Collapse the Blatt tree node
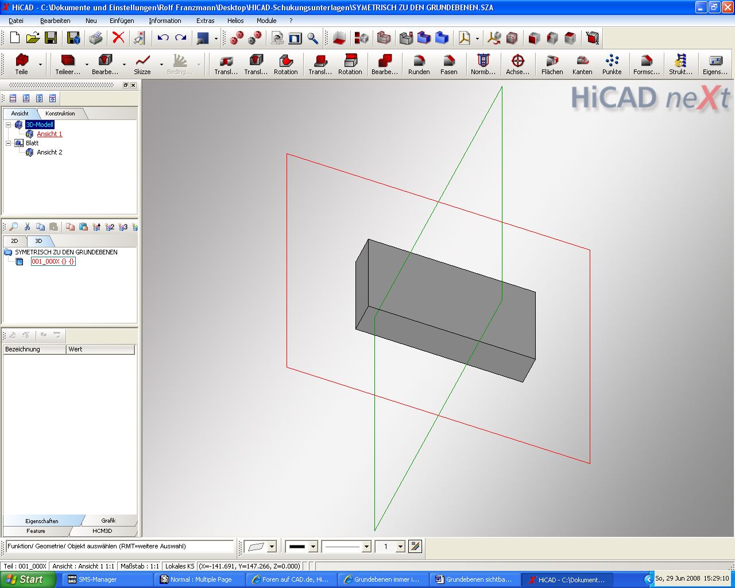Screen dimensions: 735x588 [x=9, y=143]
